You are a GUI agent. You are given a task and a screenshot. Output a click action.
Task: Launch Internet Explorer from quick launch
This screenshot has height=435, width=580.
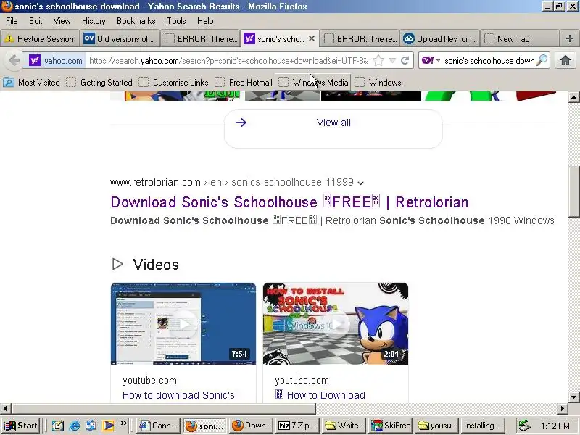pyautogui.click(x=75, y=426)
